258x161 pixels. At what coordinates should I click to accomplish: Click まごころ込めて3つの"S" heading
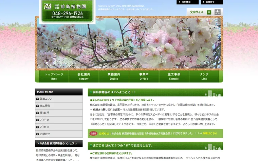123,145
